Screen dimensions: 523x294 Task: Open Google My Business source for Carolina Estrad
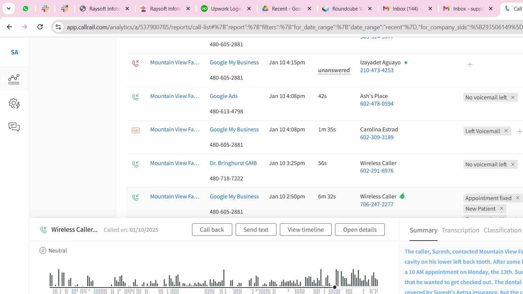coord(234,129)
